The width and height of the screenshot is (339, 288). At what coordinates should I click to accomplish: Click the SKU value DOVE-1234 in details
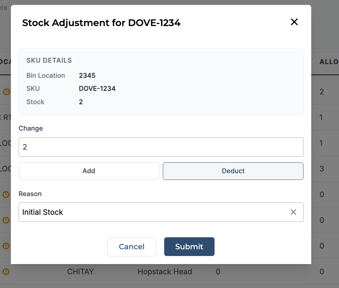click(97, 88)
